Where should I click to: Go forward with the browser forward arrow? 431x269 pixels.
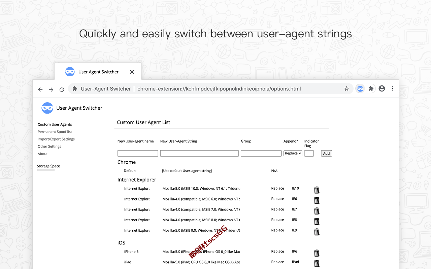(51, 89)
